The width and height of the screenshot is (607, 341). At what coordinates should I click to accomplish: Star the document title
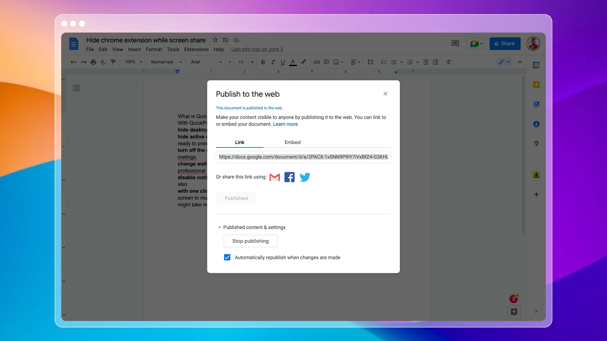point(215,40)
